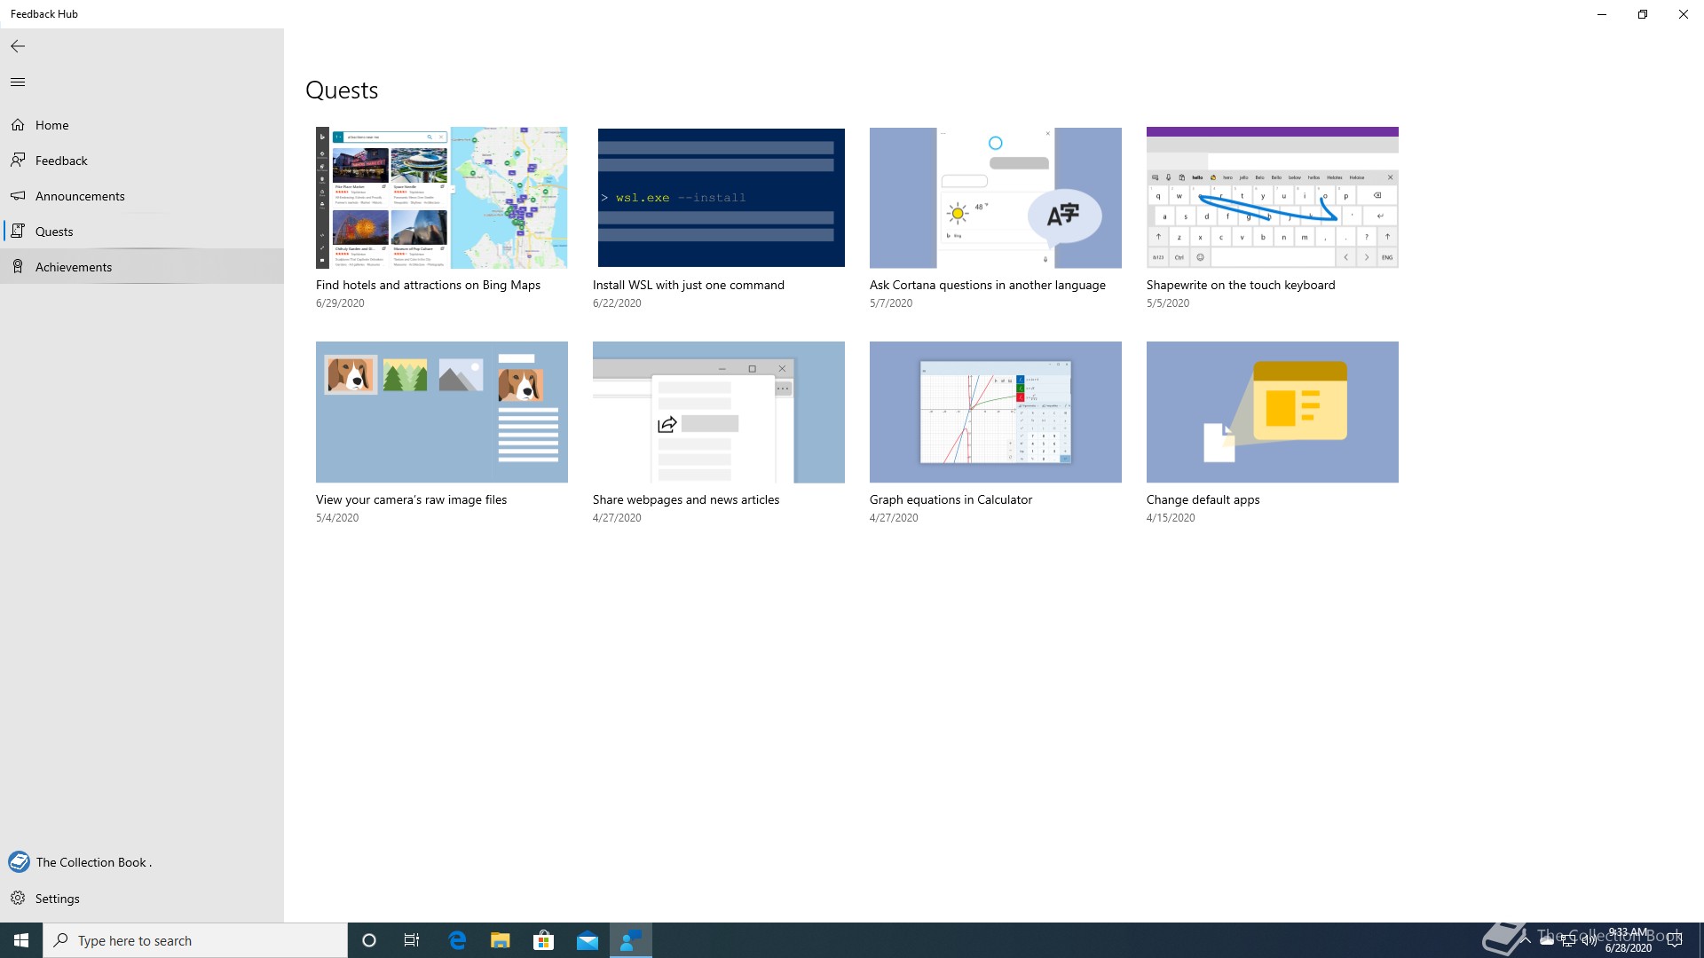Image resolution: width=1704 pixels, height=958 pixels.
Task: Open the Bing Maps hotels quest thumbnail
Action: click(x=442, y=198)
